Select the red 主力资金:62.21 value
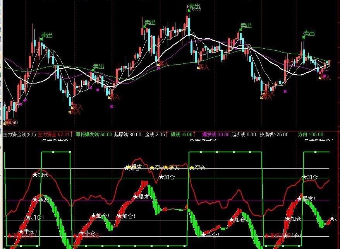Image resolution: width=340 pixels, height=249 pixels. pyautogui.click(x=53, y=135)
